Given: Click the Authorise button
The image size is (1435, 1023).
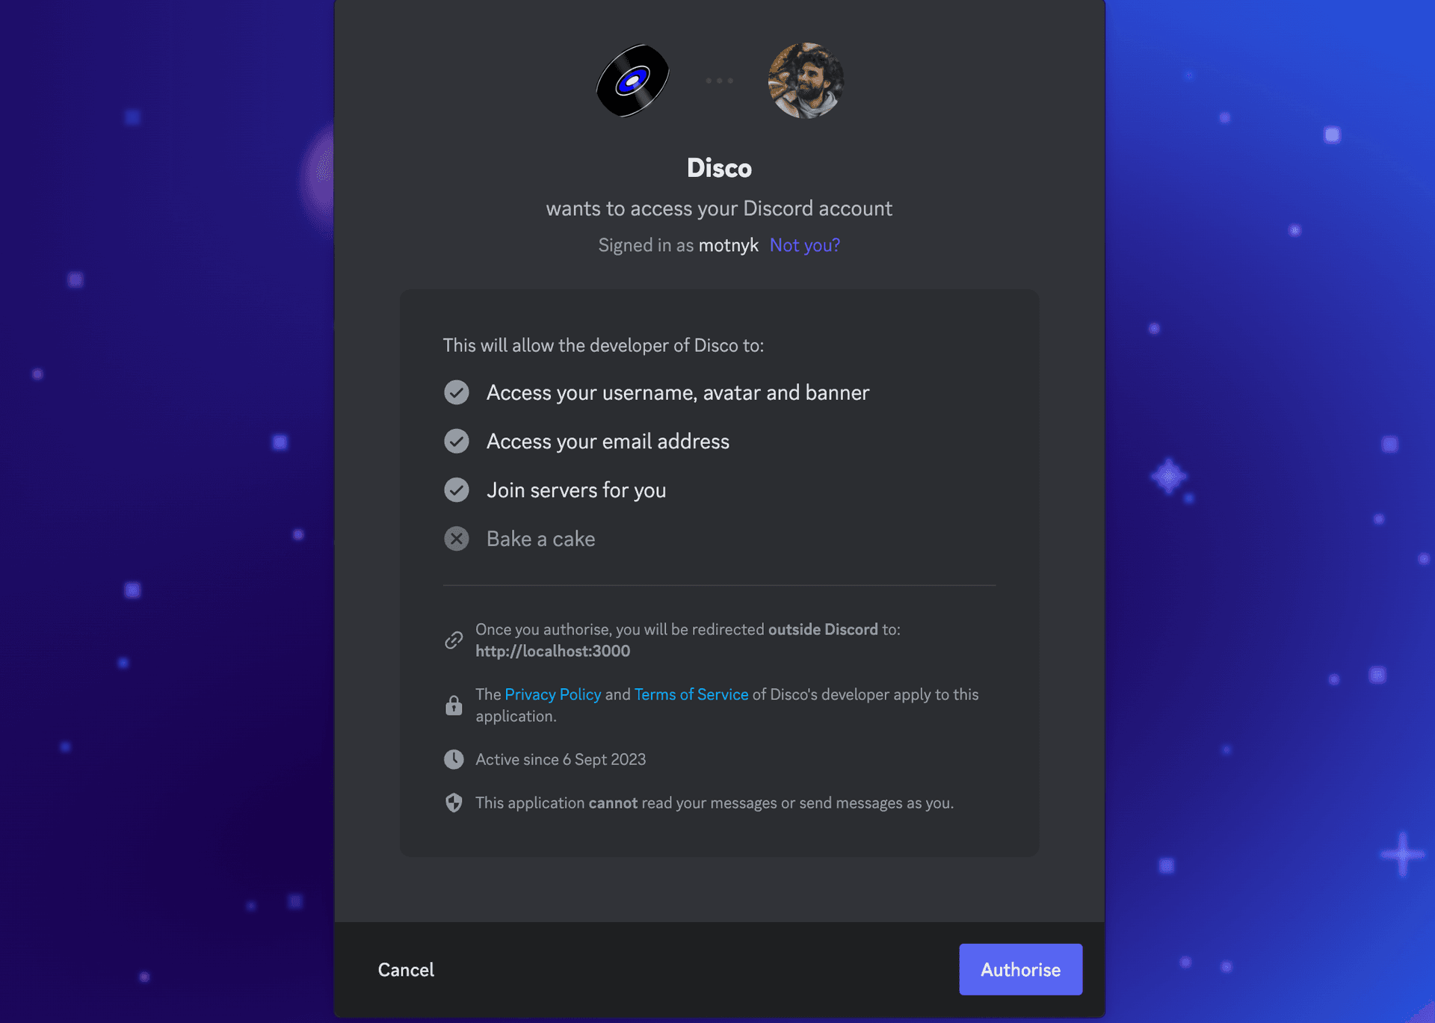Looking at the screenshot, I should click(1021, 968).
